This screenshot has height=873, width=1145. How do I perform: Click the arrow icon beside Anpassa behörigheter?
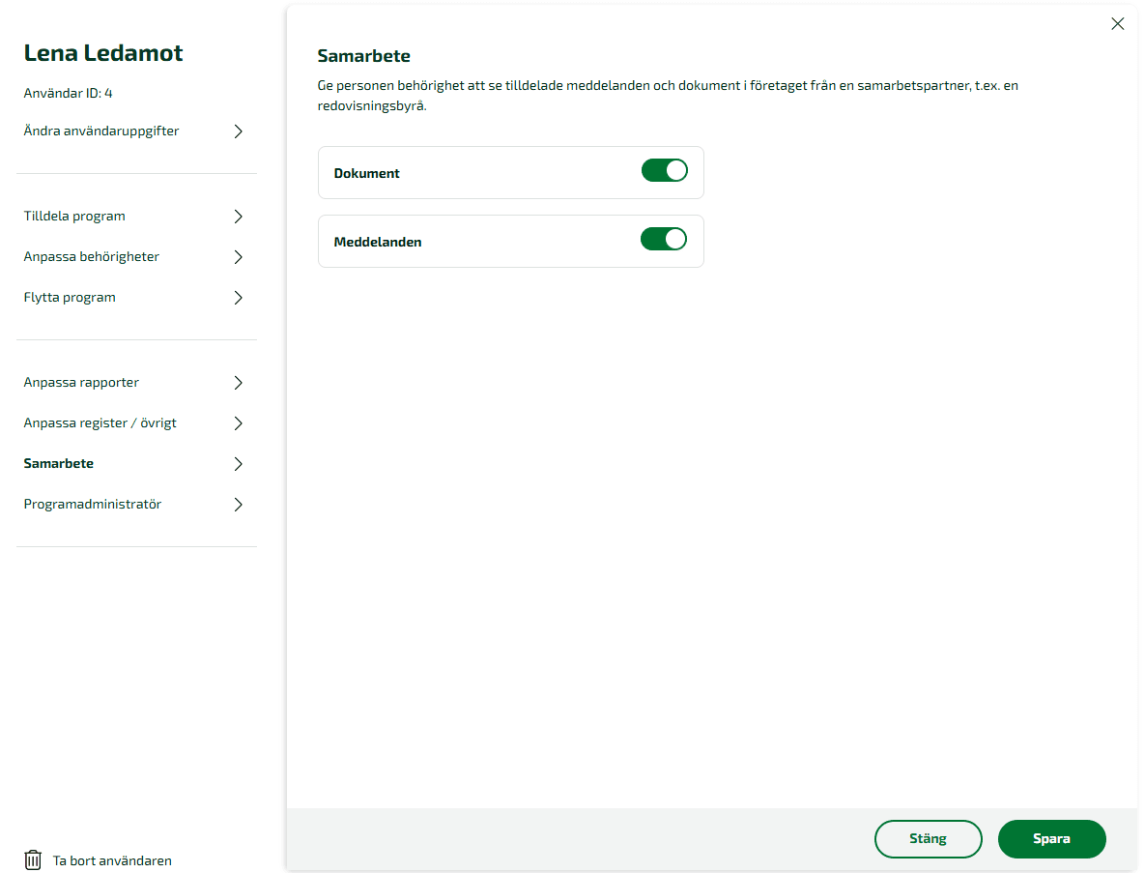[x=238, y=257]
